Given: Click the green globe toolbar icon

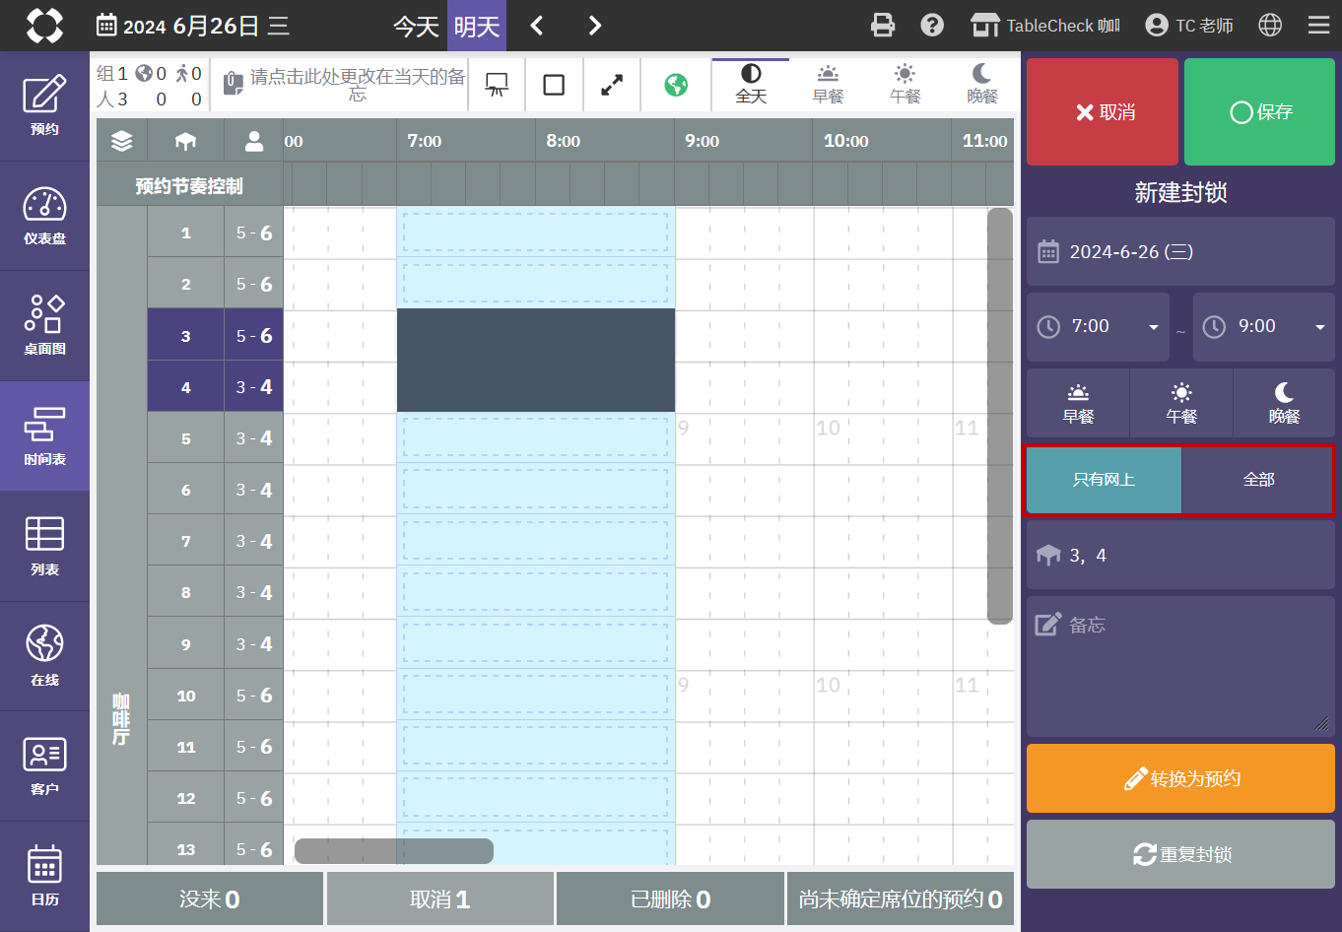Looking at the screenshot, I should [676, 85].
